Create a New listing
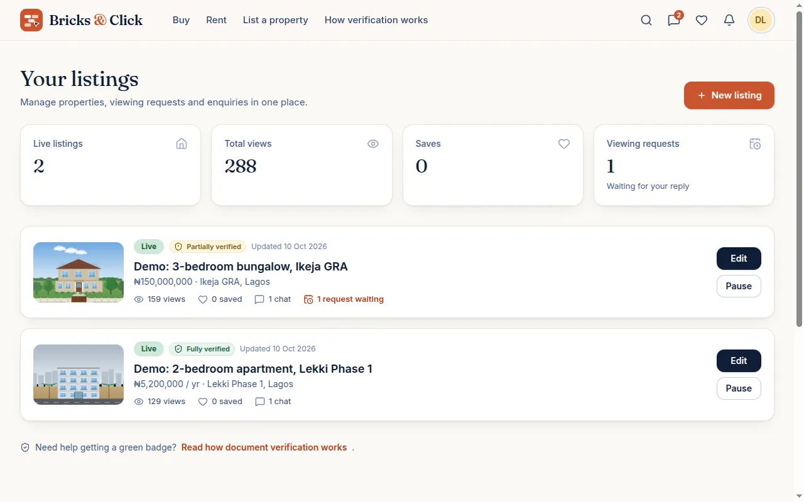This screenshot has height=502, width=804. (729, 95)
